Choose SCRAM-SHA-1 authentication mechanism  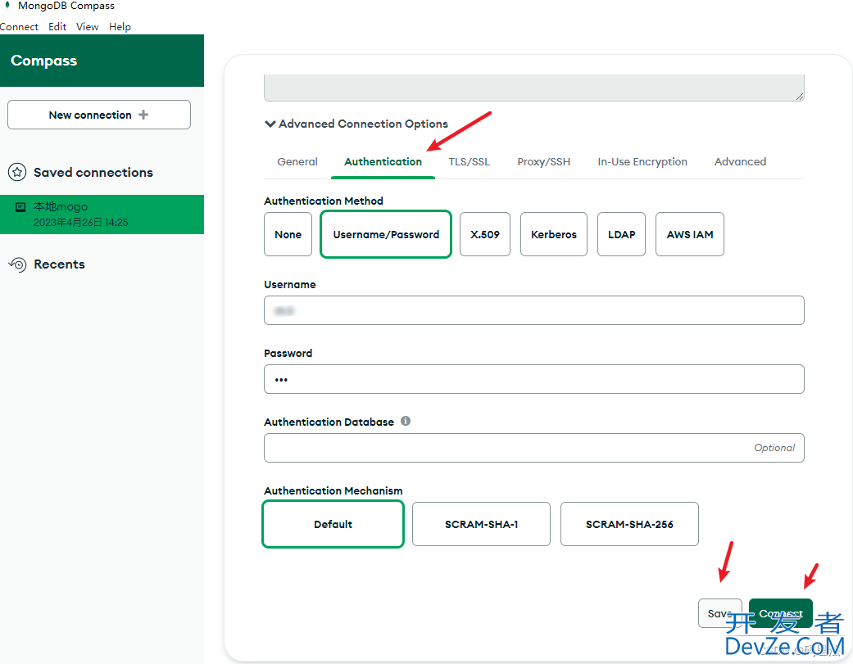pos(482,524)
